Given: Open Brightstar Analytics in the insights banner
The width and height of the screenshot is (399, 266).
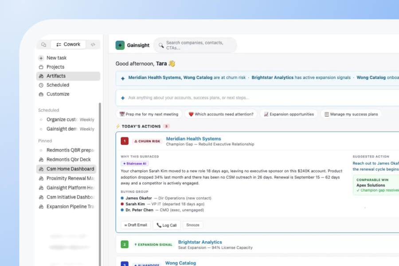Looking at the screenshot, I should click(272, 78).
